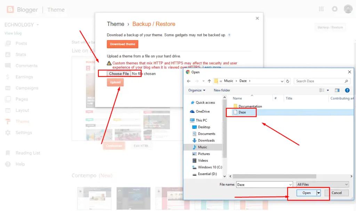356x211 pixels.
Task: Toggle the preview pane icon
Action: pos(337,90)
